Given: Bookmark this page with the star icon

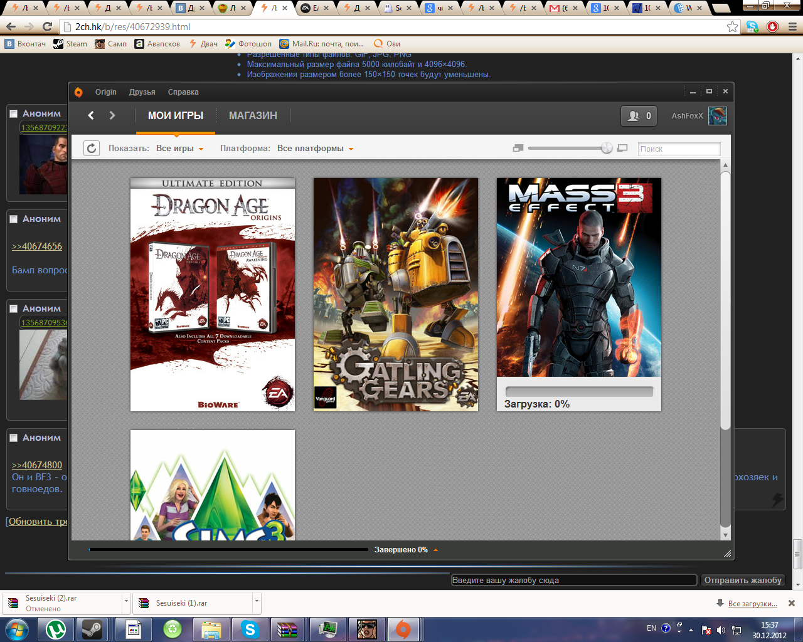Looking at the screenshot, I should point(733,26).
